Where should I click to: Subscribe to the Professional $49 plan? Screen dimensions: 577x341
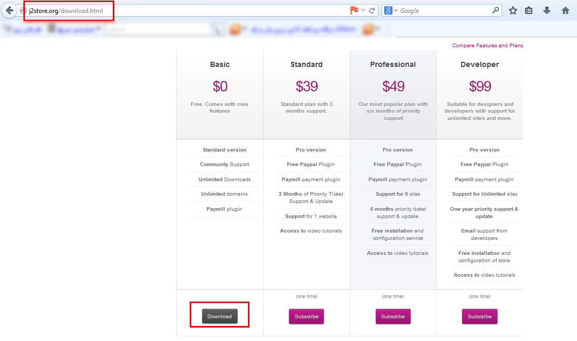coord(393,316)
